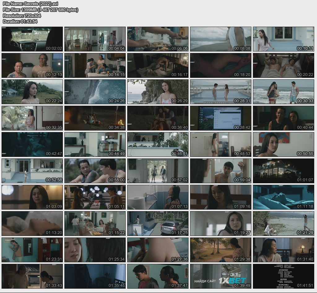The height and width of the screenshot is (293, 317).
Task: Click the "File Size: 1399MB" line
Action: coord(41,10)
